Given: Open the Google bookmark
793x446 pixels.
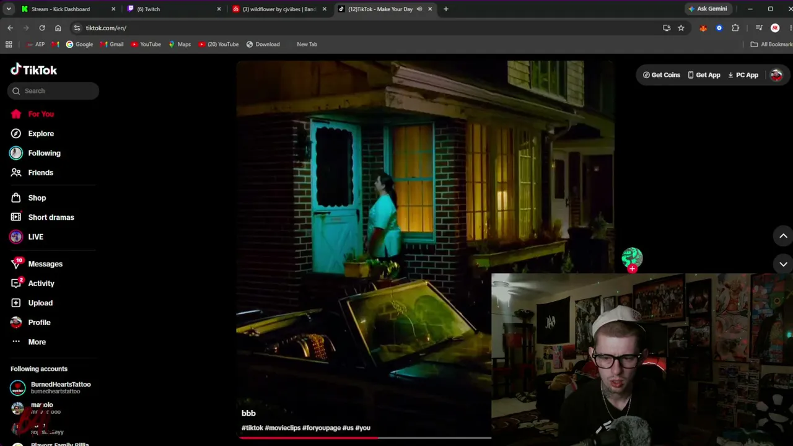Looking at the screenshot, I should 79,44.
